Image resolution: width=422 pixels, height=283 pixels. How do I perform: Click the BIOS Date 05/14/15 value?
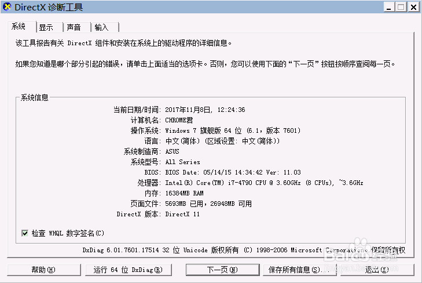(233, 172)
